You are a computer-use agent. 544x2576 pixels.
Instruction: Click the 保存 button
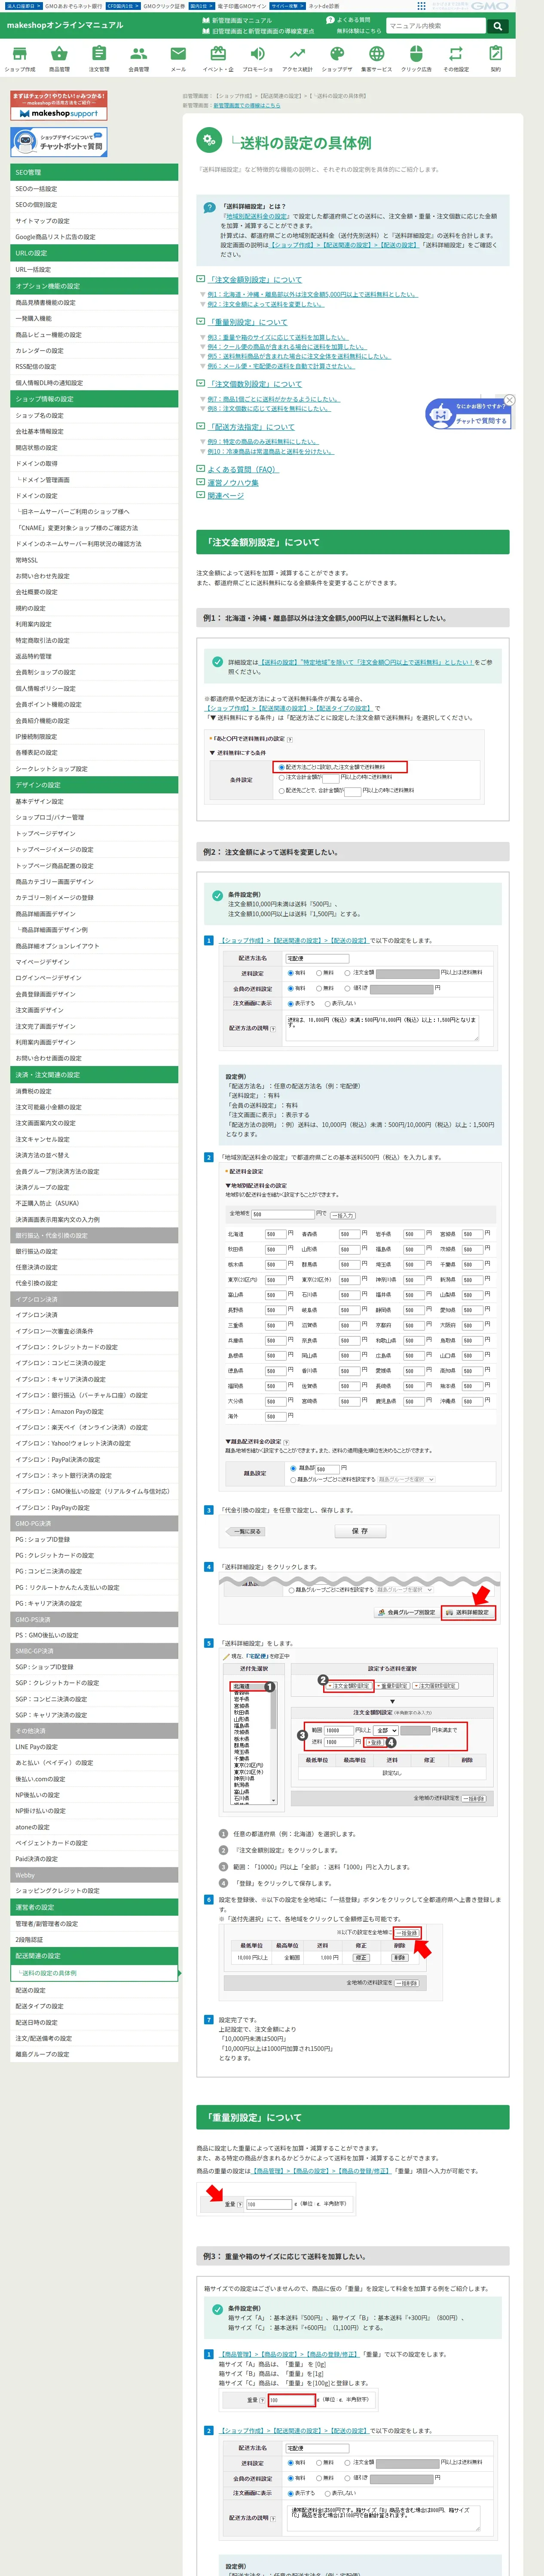tap(360, 1531)
